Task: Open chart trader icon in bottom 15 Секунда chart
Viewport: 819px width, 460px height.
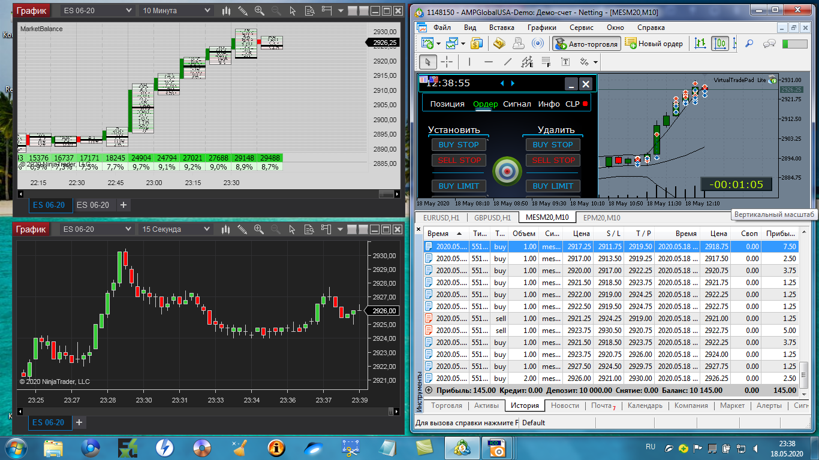Action: point(327,229)
